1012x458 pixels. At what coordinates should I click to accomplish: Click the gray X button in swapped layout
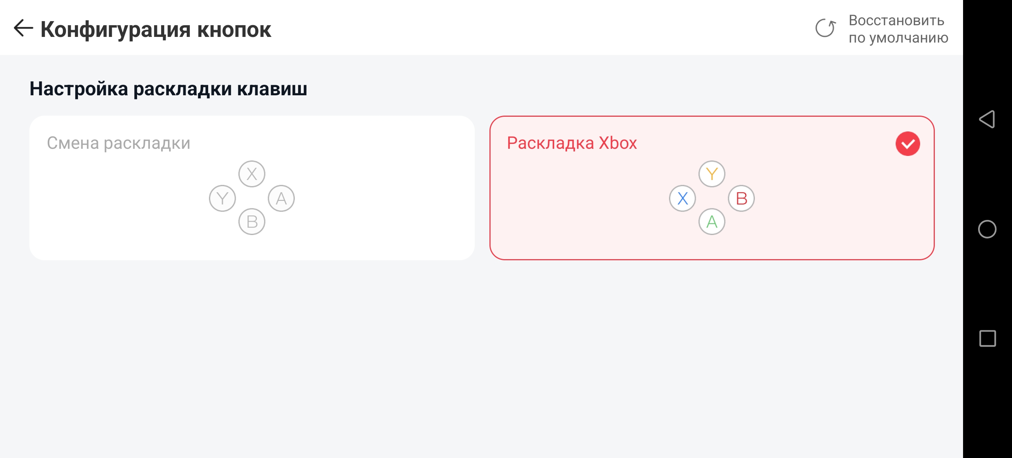252,174
